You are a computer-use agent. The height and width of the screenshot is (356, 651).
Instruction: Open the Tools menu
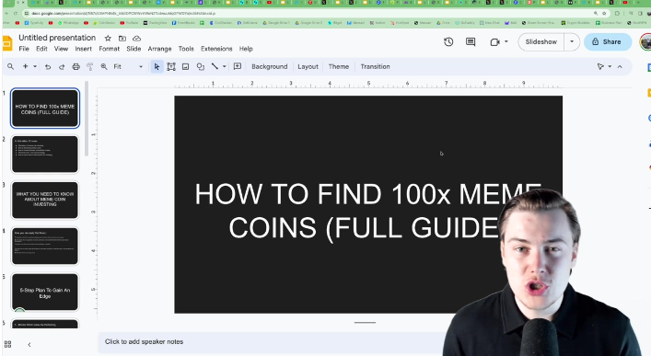(x=186, y=49)
